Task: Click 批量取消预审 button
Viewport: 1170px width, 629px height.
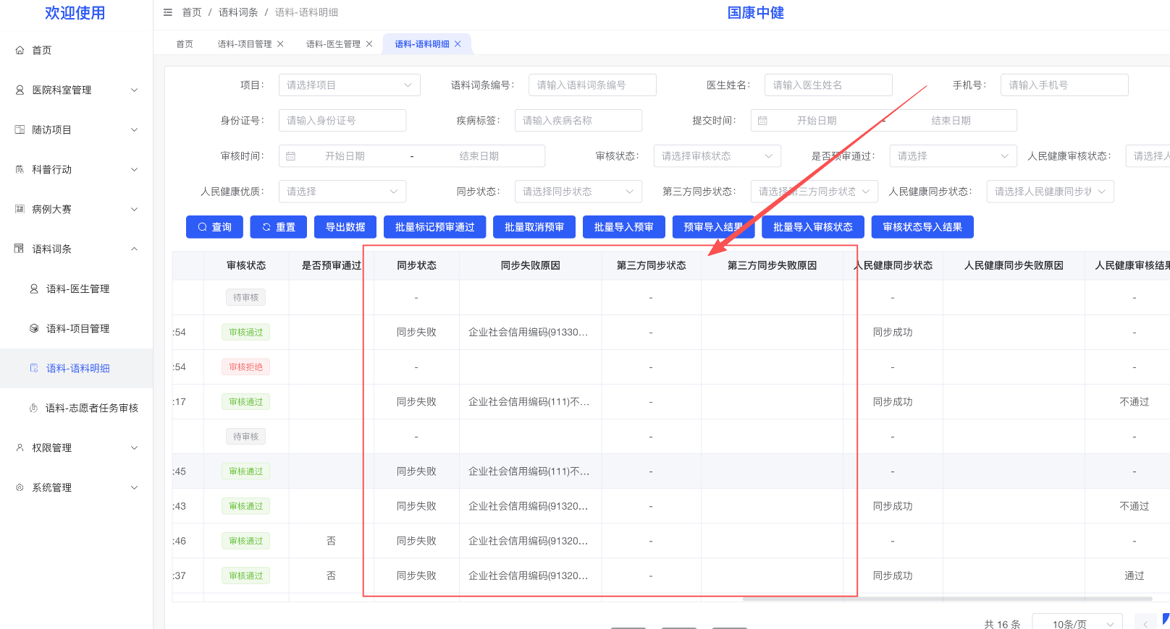Action: [x=534, y=227]
